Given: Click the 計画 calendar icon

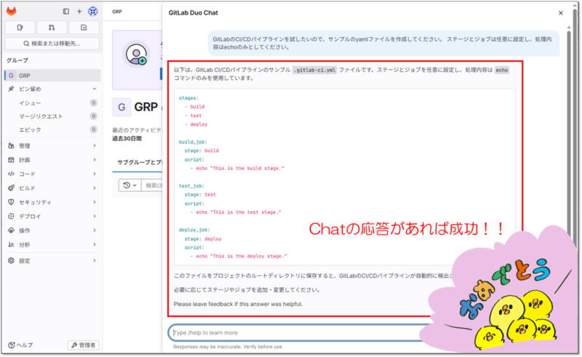Looking at the screenshot, I should click(x=11, y=159).
